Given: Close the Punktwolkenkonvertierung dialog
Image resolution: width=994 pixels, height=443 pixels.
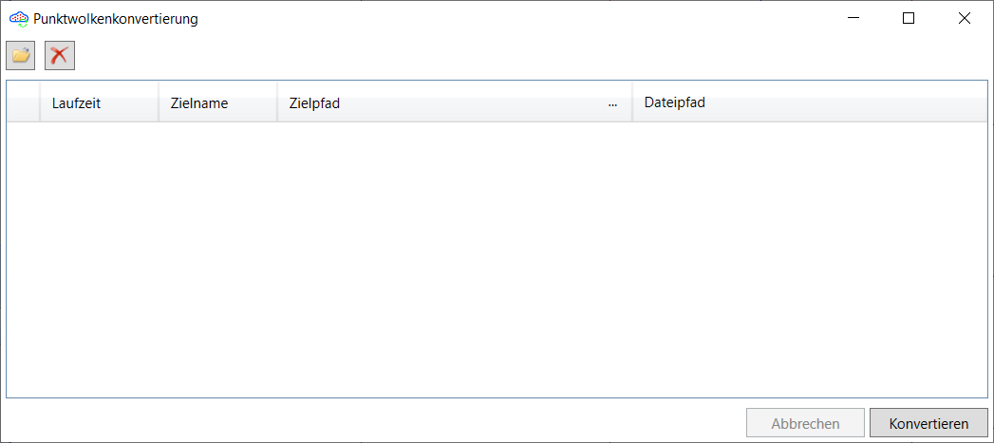Looking at the screenshot, I should pyautogui.click(x=965, y=18).
